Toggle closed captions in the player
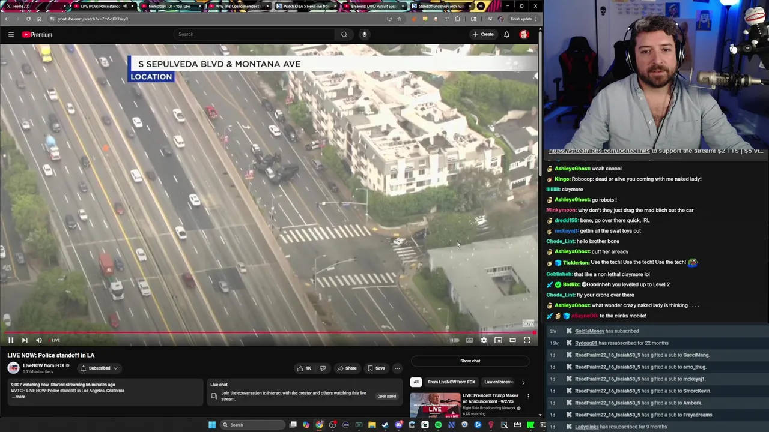The image size is (769, 432). pyautogui.click(x=469, y=340)
